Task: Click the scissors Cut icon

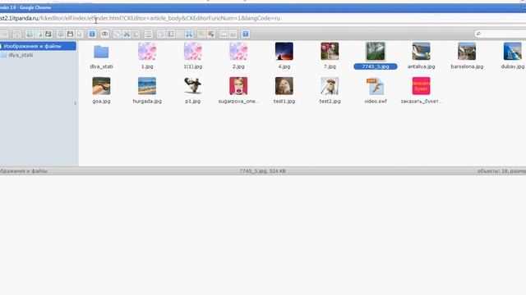Action: click(127, 34)
